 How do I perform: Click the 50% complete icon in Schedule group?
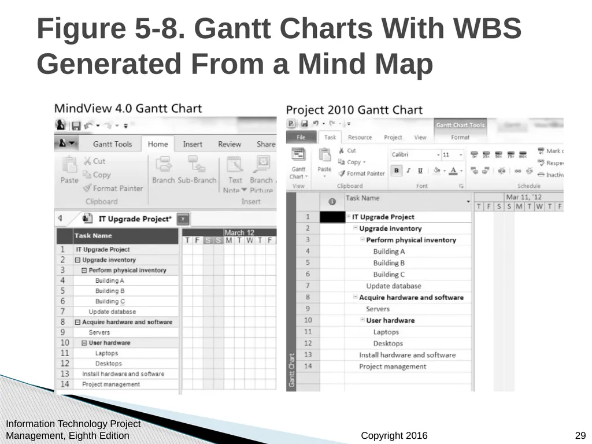(499, 154)
